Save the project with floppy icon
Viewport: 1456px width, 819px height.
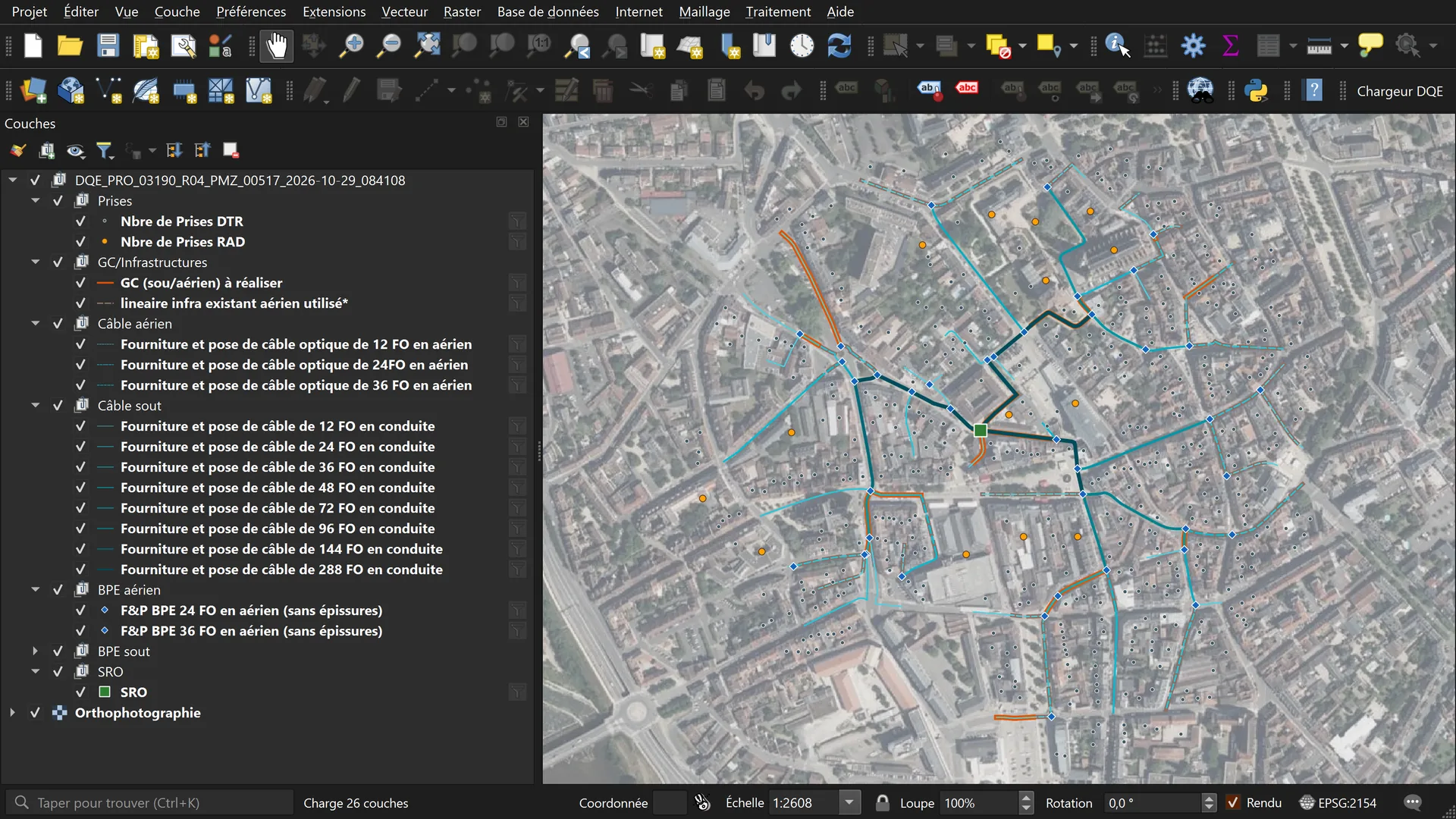[108, 45]
